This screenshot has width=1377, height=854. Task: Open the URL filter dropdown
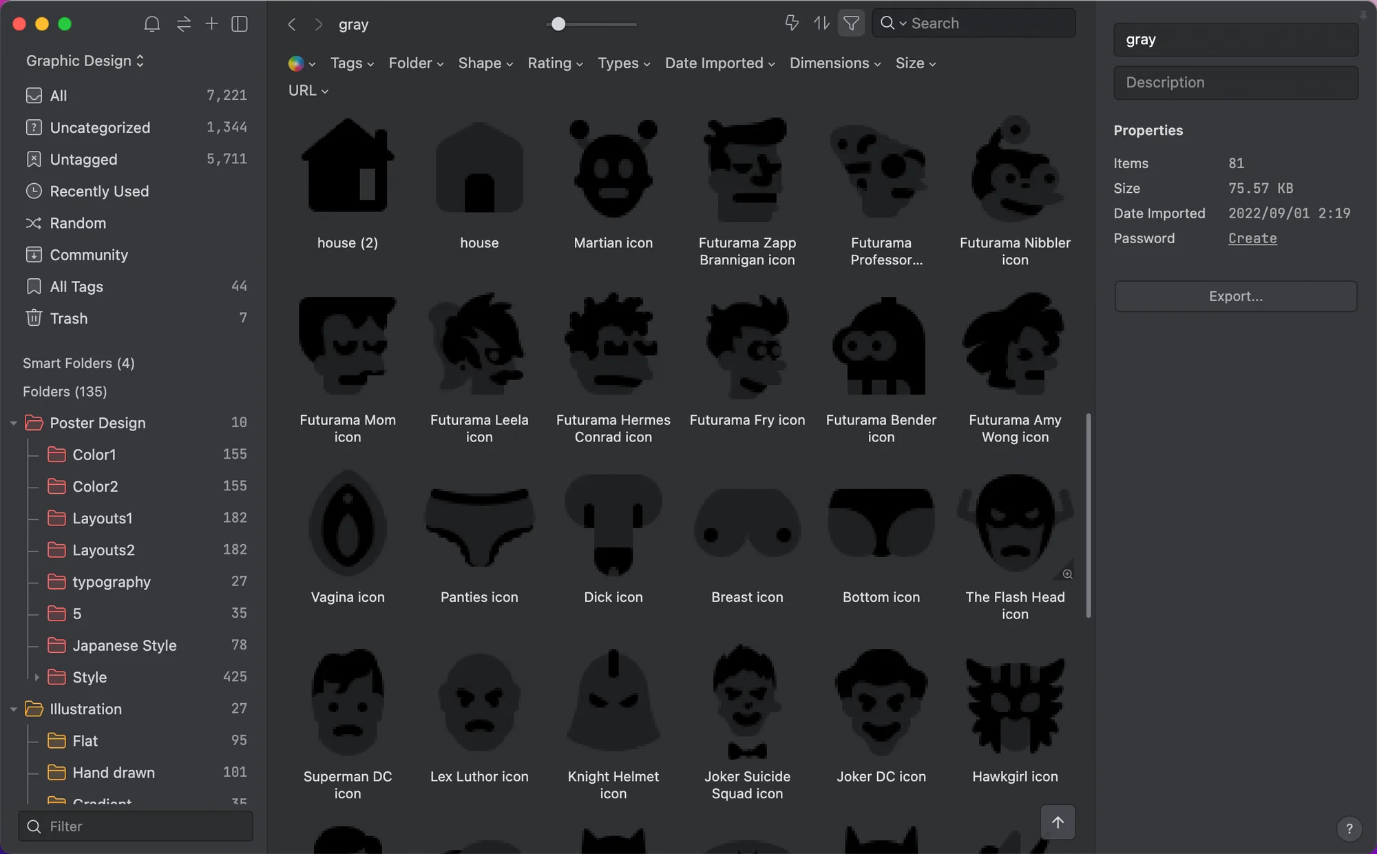(308, 91)
